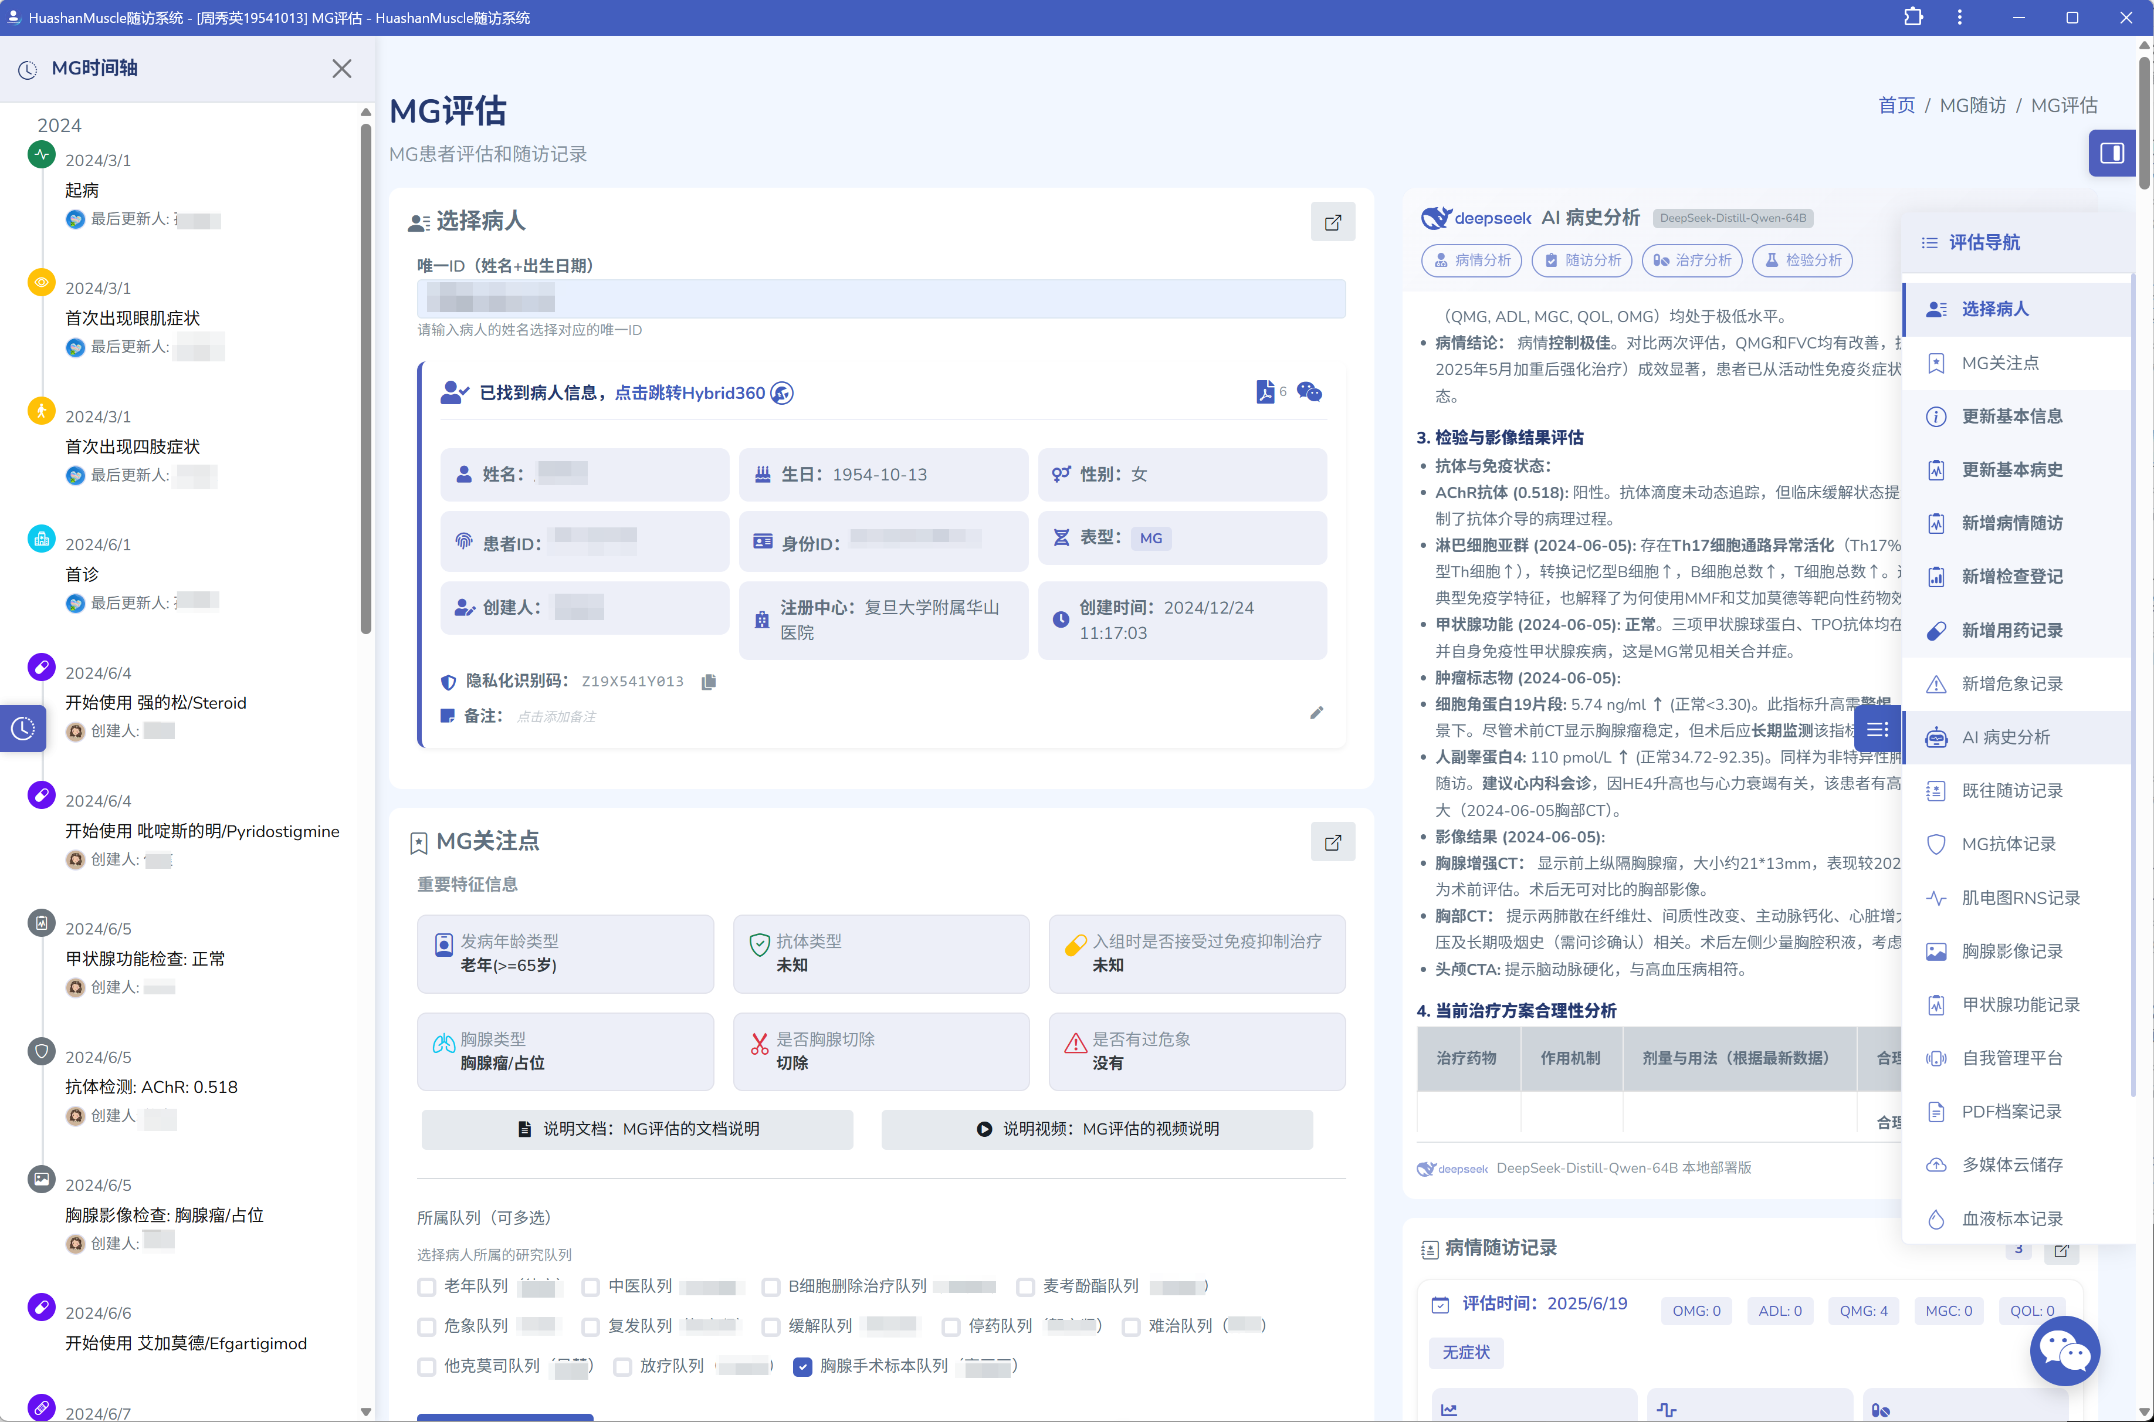The height and width of the screenshot is (1422, 2154).
Task: Check the 停药队列 checkbox
Action: 951,1327
